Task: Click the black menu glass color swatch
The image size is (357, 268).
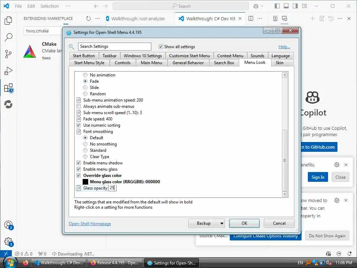Action: pyautogui.click(x=85, y=181)
